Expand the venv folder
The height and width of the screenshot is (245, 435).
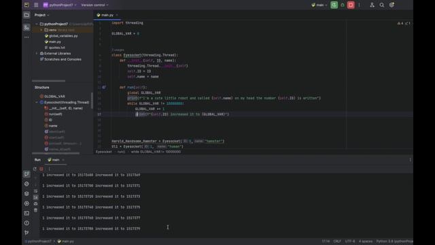tap(41, 30)
